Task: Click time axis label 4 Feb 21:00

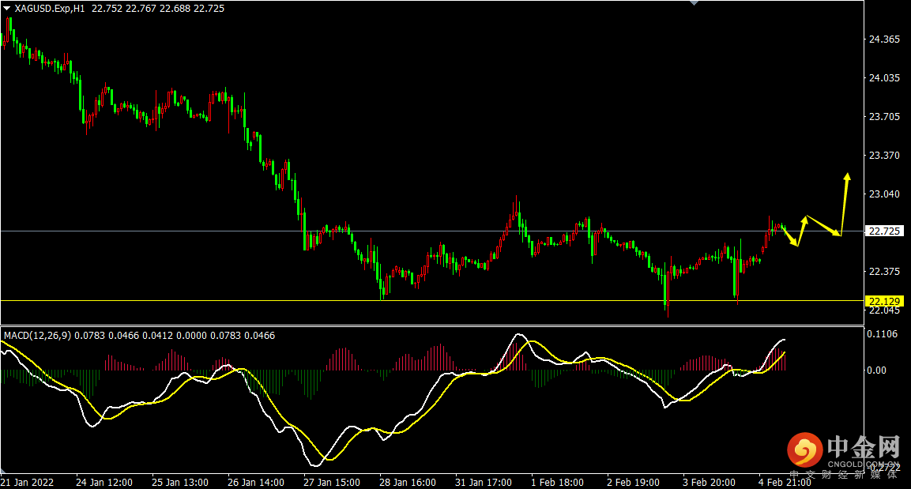Action: 785,483
